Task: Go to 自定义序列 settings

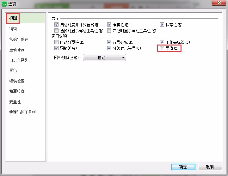Action: pos(19,60)
